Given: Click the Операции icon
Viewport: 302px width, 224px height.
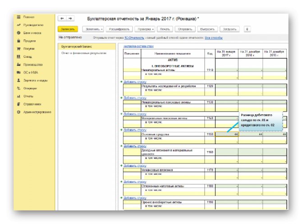Looking at the screenshot, I should (18, 88).
